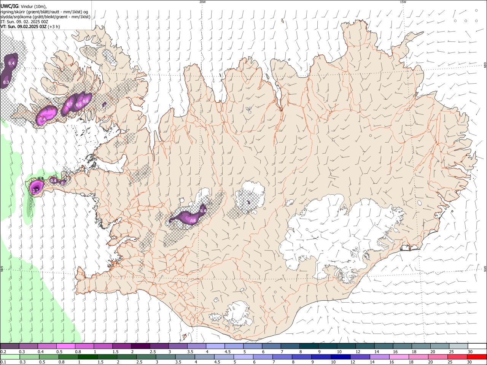487x365 pixels.
Task: Click the 'IT: Sun. 09. 02. 2025 00Z' line
Action: click(24, 22)
